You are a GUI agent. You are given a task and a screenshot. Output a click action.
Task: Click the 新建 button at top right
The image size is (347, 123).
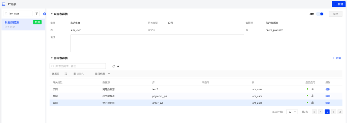tap(339, 4)
